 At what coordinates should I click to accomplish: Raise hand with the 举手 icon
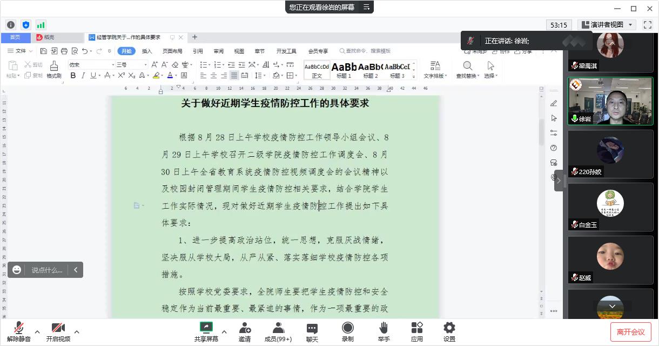click(384, 331)
